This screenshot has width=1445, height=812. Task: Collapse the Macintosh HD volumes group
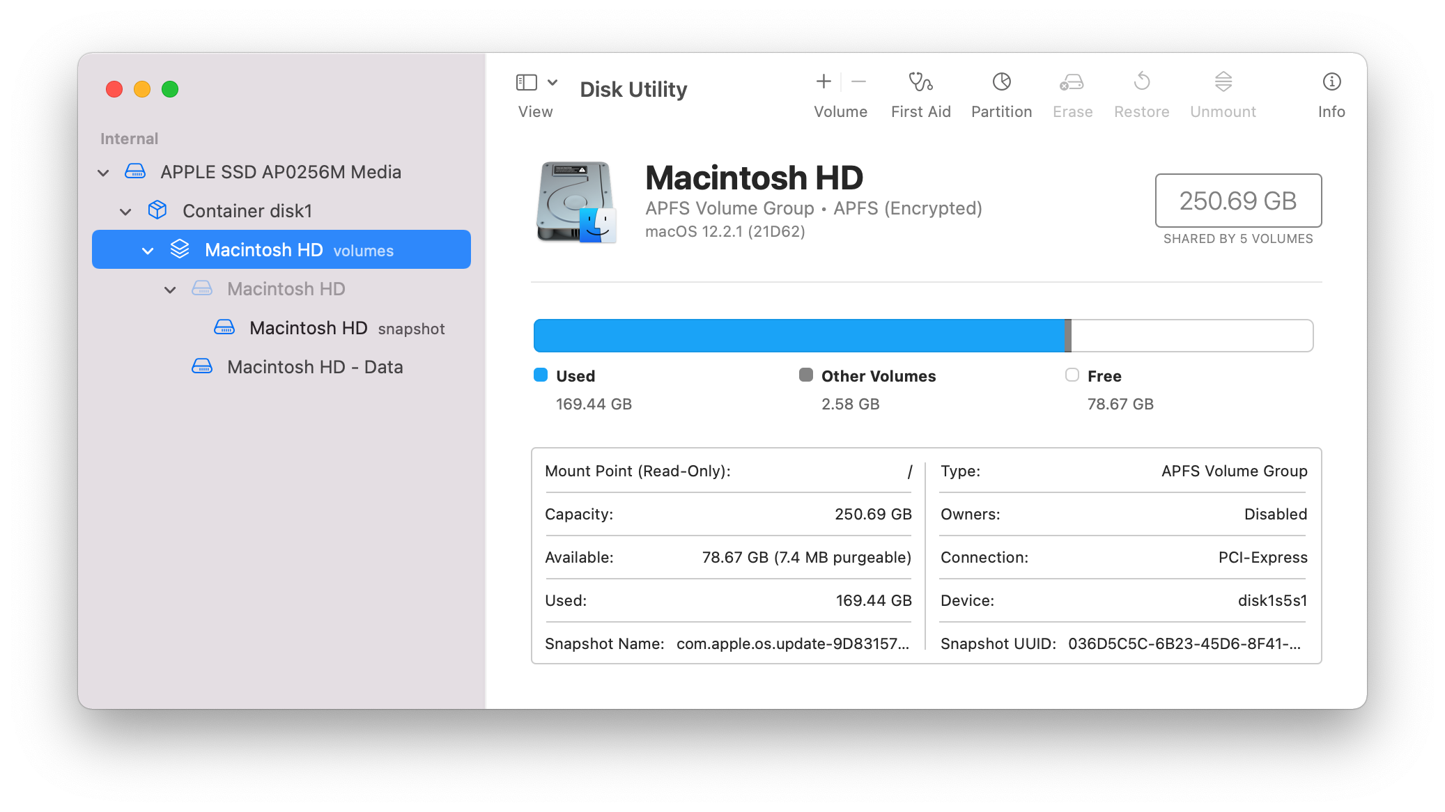coord(148,251)
